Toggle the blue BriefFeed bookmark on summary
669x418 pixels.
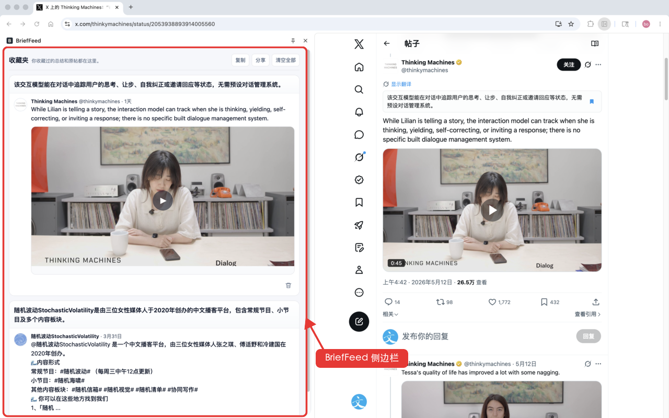592,101
